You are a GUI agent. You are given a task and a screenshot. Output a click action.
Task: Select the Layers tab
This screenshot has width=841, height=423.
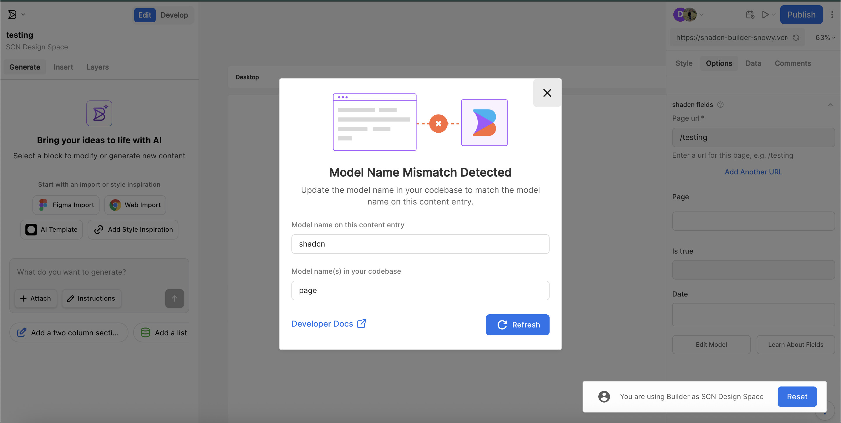coord(97,67)
